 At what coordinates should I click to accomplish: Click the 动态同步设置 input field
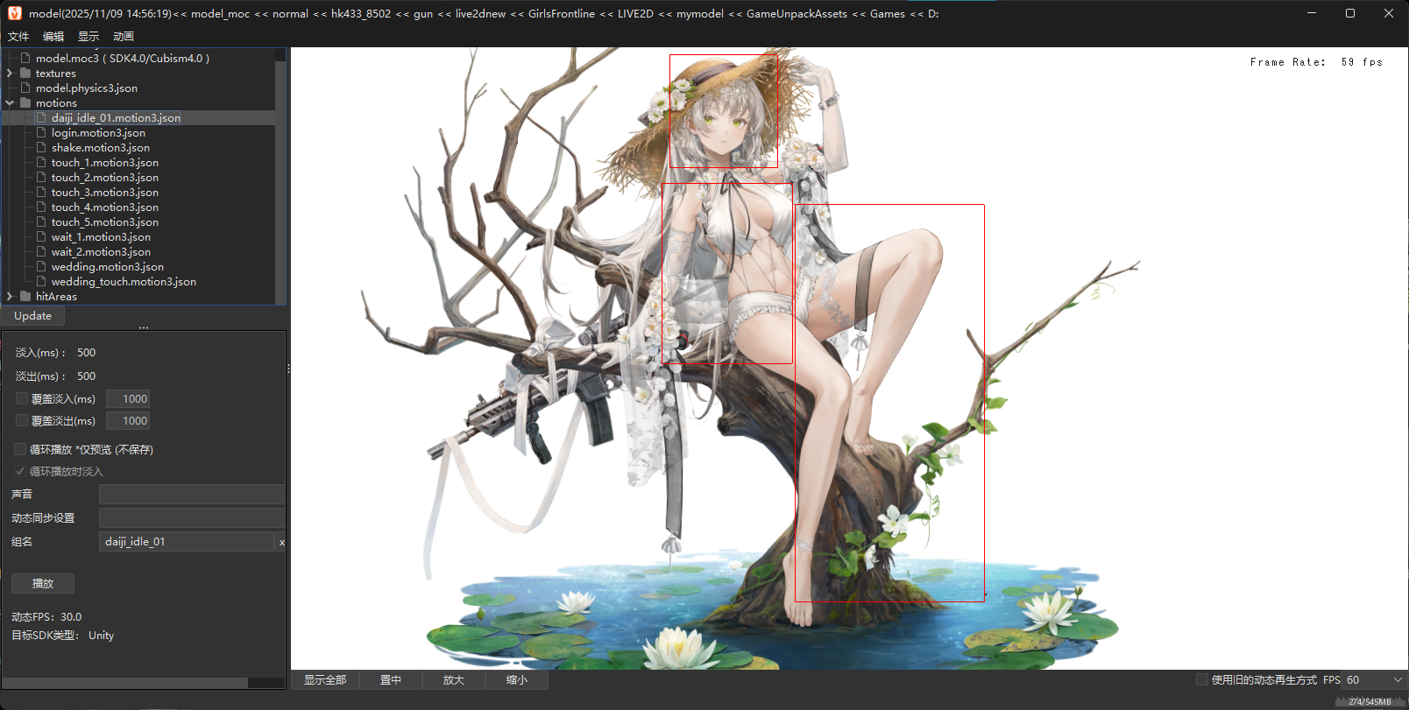tap(191, 517)
